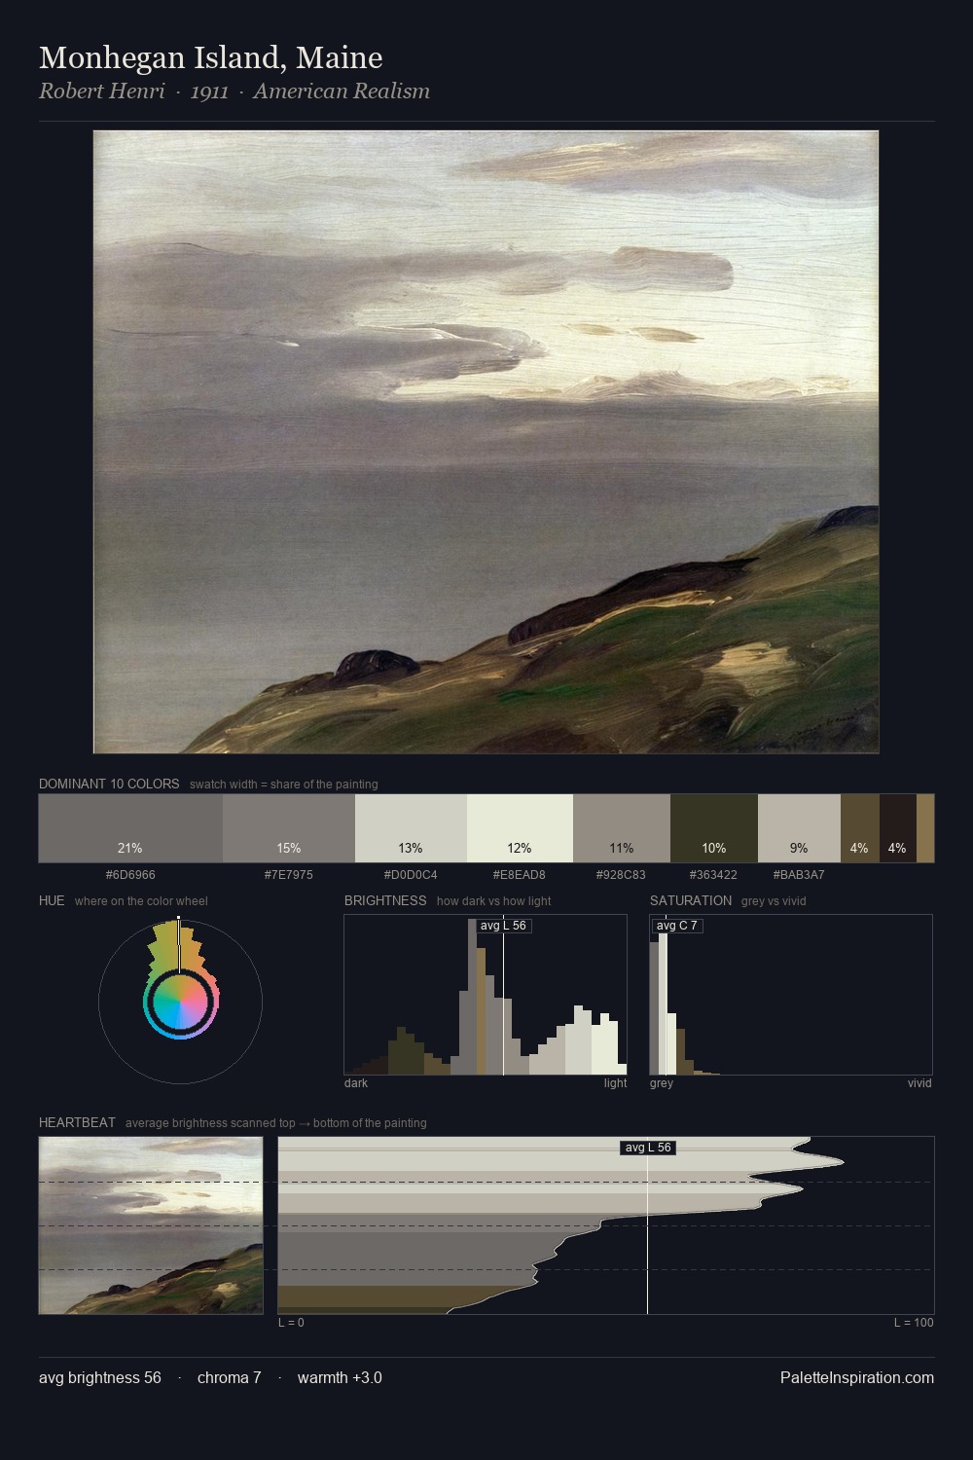This screenshot has width=973, height=1460.
Task: Click the color wheel in the Hue chart
Action: pyautogui.click(x=180, y=1002)
